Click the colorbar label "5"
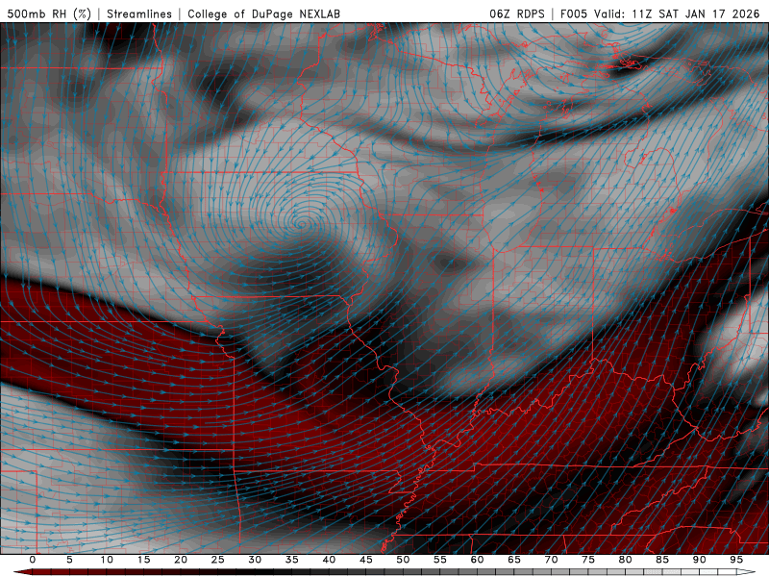This screenshot has width=769, height=577. pos(69,560)
